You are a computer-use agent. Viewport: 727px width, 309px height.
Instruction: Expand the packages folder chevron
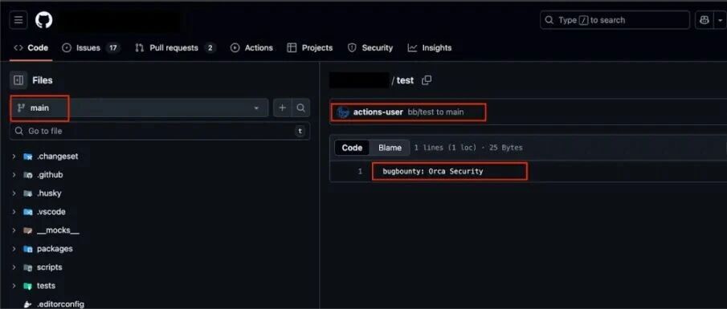(14, 249)
